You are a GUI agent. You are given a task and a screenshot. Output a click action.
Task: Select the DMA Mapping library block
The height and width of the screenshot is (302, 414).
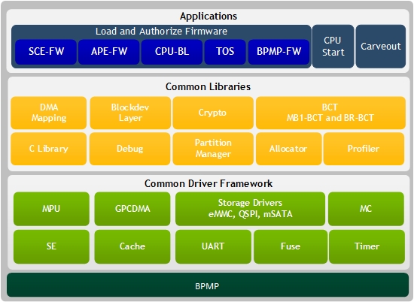point(49,113)
